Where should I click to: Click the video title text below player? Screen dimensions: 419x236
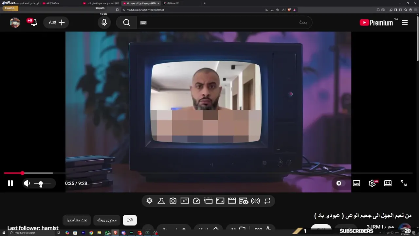pos(363,216)
